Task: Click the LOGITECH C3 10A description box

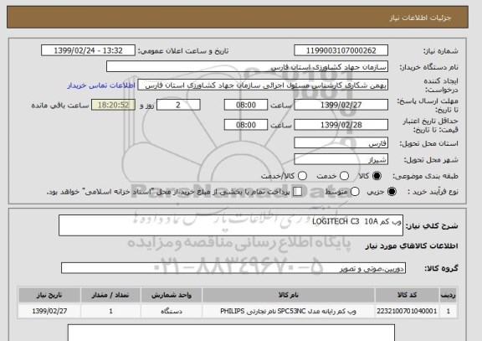Action: point(231,225)
